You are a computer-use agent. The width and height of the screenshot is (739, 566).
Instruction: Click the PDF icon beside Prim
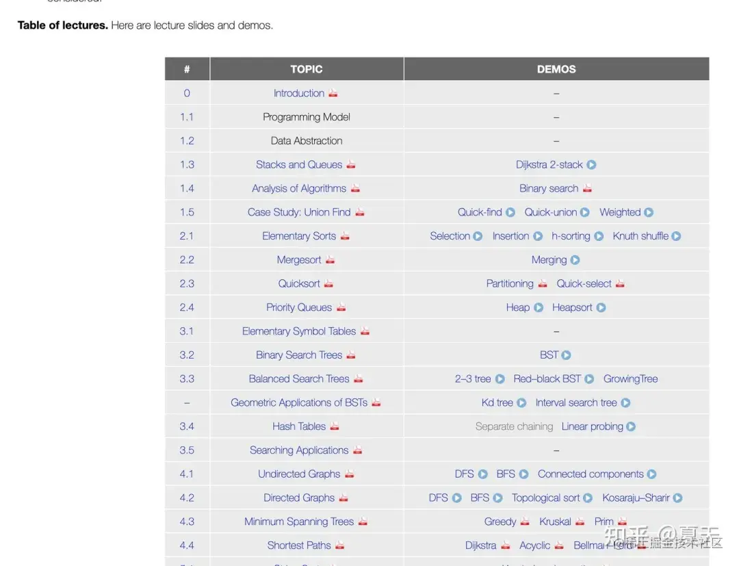tap(623, 522)
